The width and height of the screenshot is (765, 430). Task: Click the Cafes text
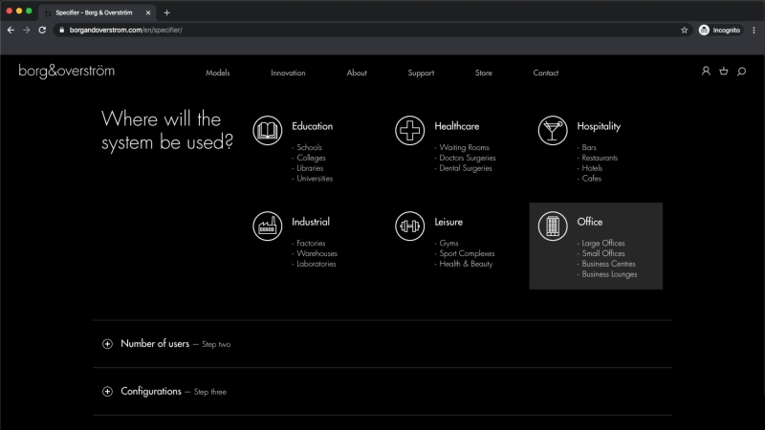pos(591,179)
